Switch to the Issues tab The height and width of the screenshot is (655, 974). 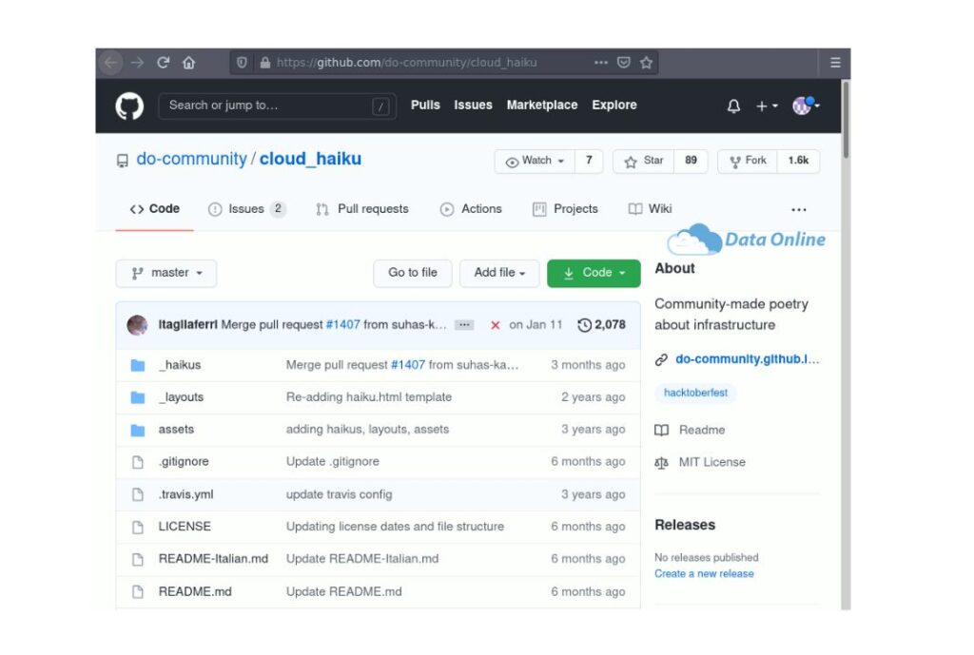click(x=246, y=209)
